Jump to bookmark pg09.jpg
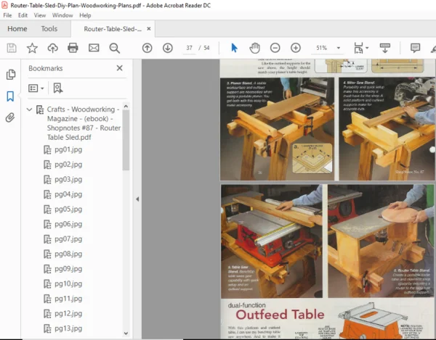This screenshot has height=340, width=436. tap(68, 269)
